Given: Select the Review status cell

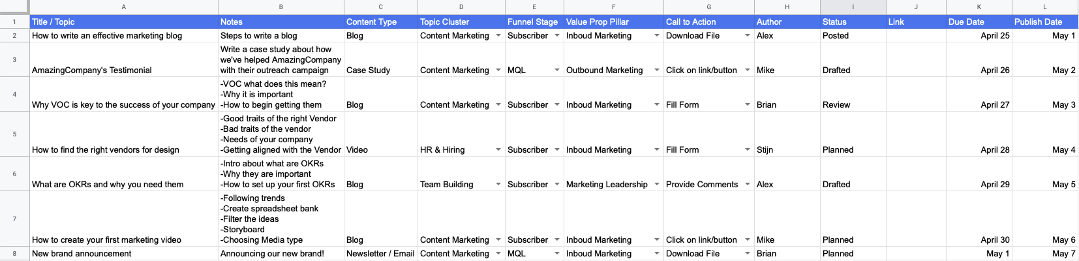Looking at the screenshot, I should [853, 105].
